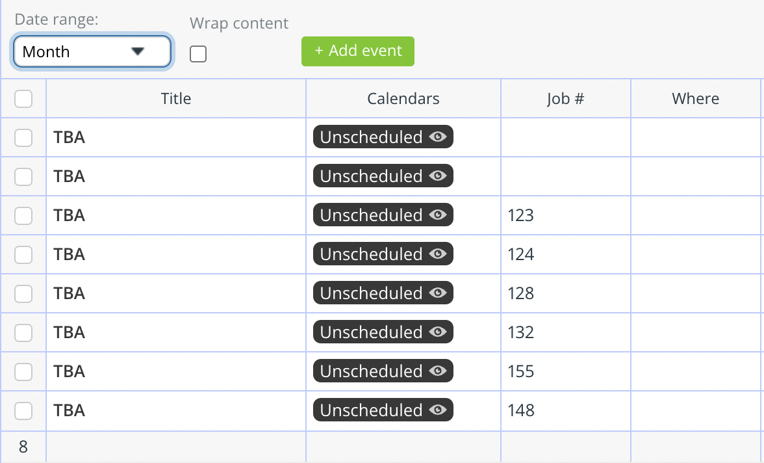Click eye icon on second Unscheduled badge
This screenshot has width=764, height=463.
[x=438, y=176]
